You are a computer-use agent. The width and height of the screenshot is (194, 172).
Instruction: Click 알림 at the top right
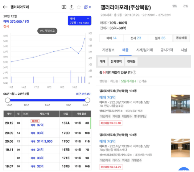tap(175, 6)
